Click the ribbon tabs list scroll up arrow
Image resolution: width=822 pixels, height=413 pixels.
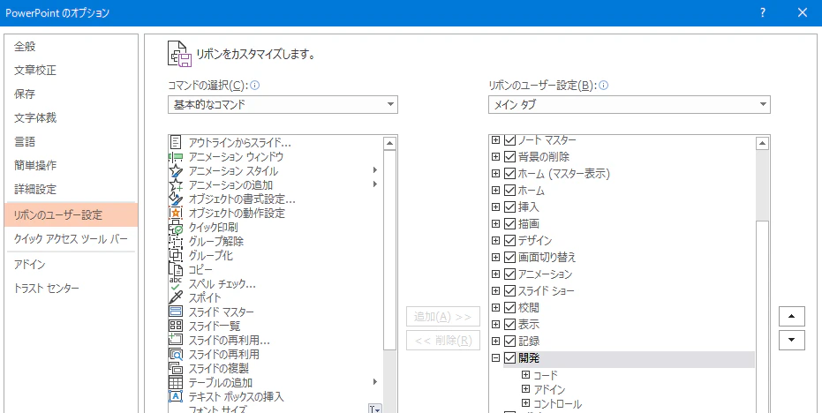pyautogui.click(x=763, y=143)
